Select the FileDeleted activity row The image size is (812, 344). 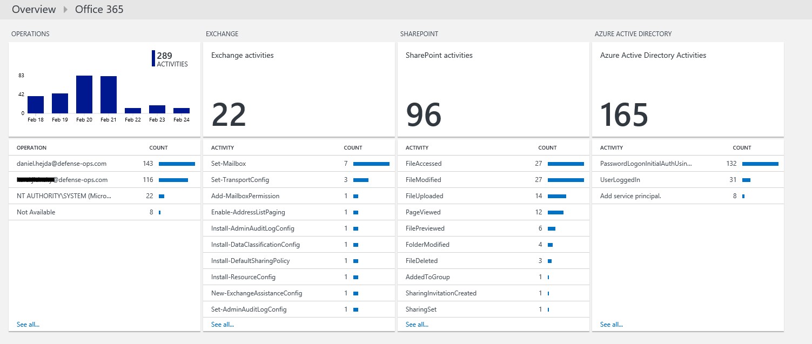point(493,261)
